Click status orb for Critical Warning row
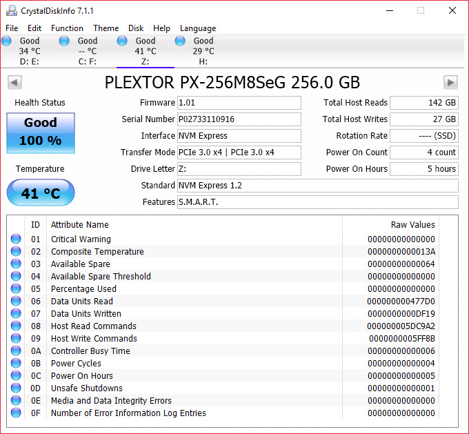The width and height of the screenshot is (469, 434). pyautogui.click(x=16, y=239)
